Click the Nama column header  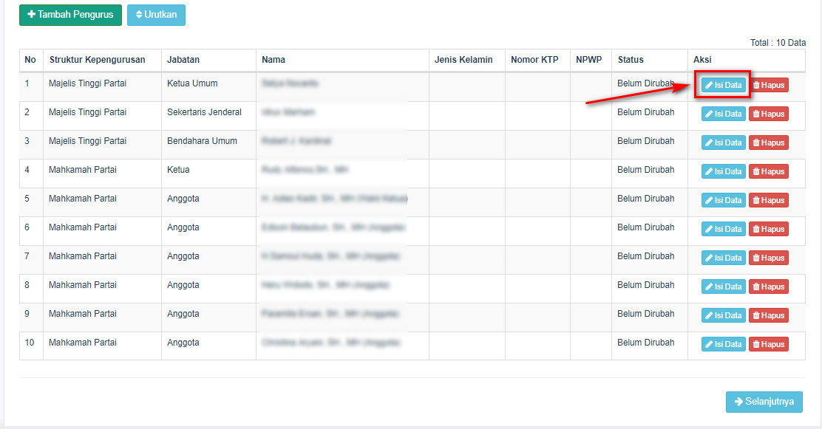274,60
